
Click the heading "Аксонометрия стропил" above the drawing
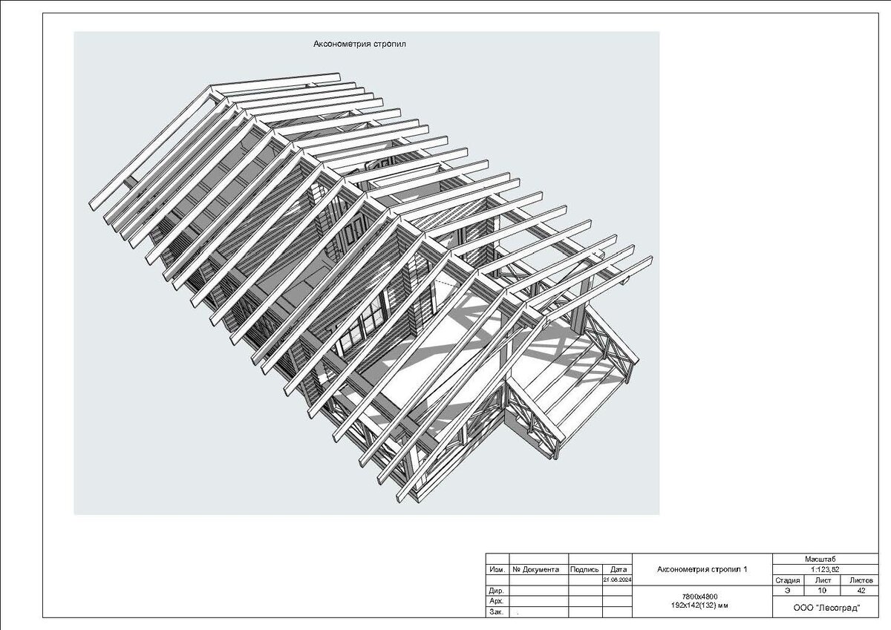click(x=360, y=44)
